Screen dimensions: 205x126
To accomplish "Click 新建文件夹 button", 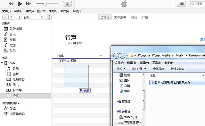I will 177,69.
